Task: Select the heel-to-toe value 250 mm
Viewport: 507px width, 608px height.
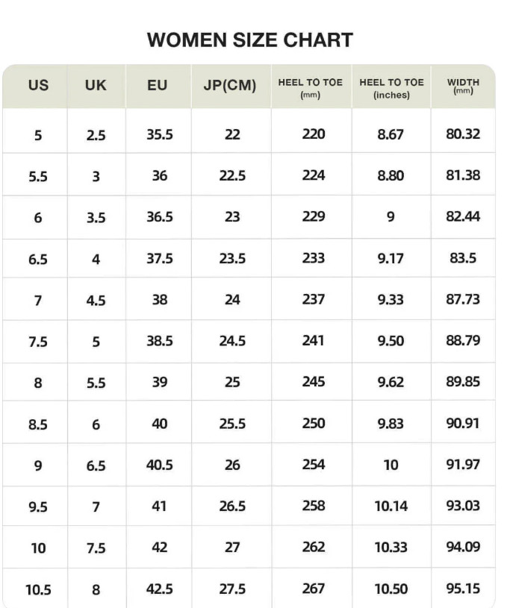Action: (x=314, y=423)
